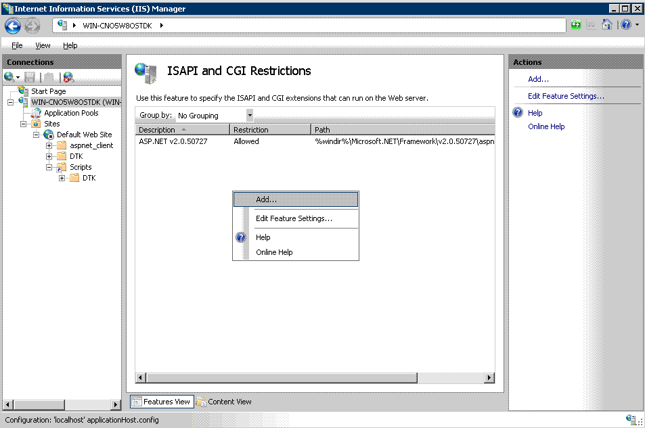Select aspnet_client folder in tree
Viewport: 645px width, 428px height.
click(x=91, y=145)
